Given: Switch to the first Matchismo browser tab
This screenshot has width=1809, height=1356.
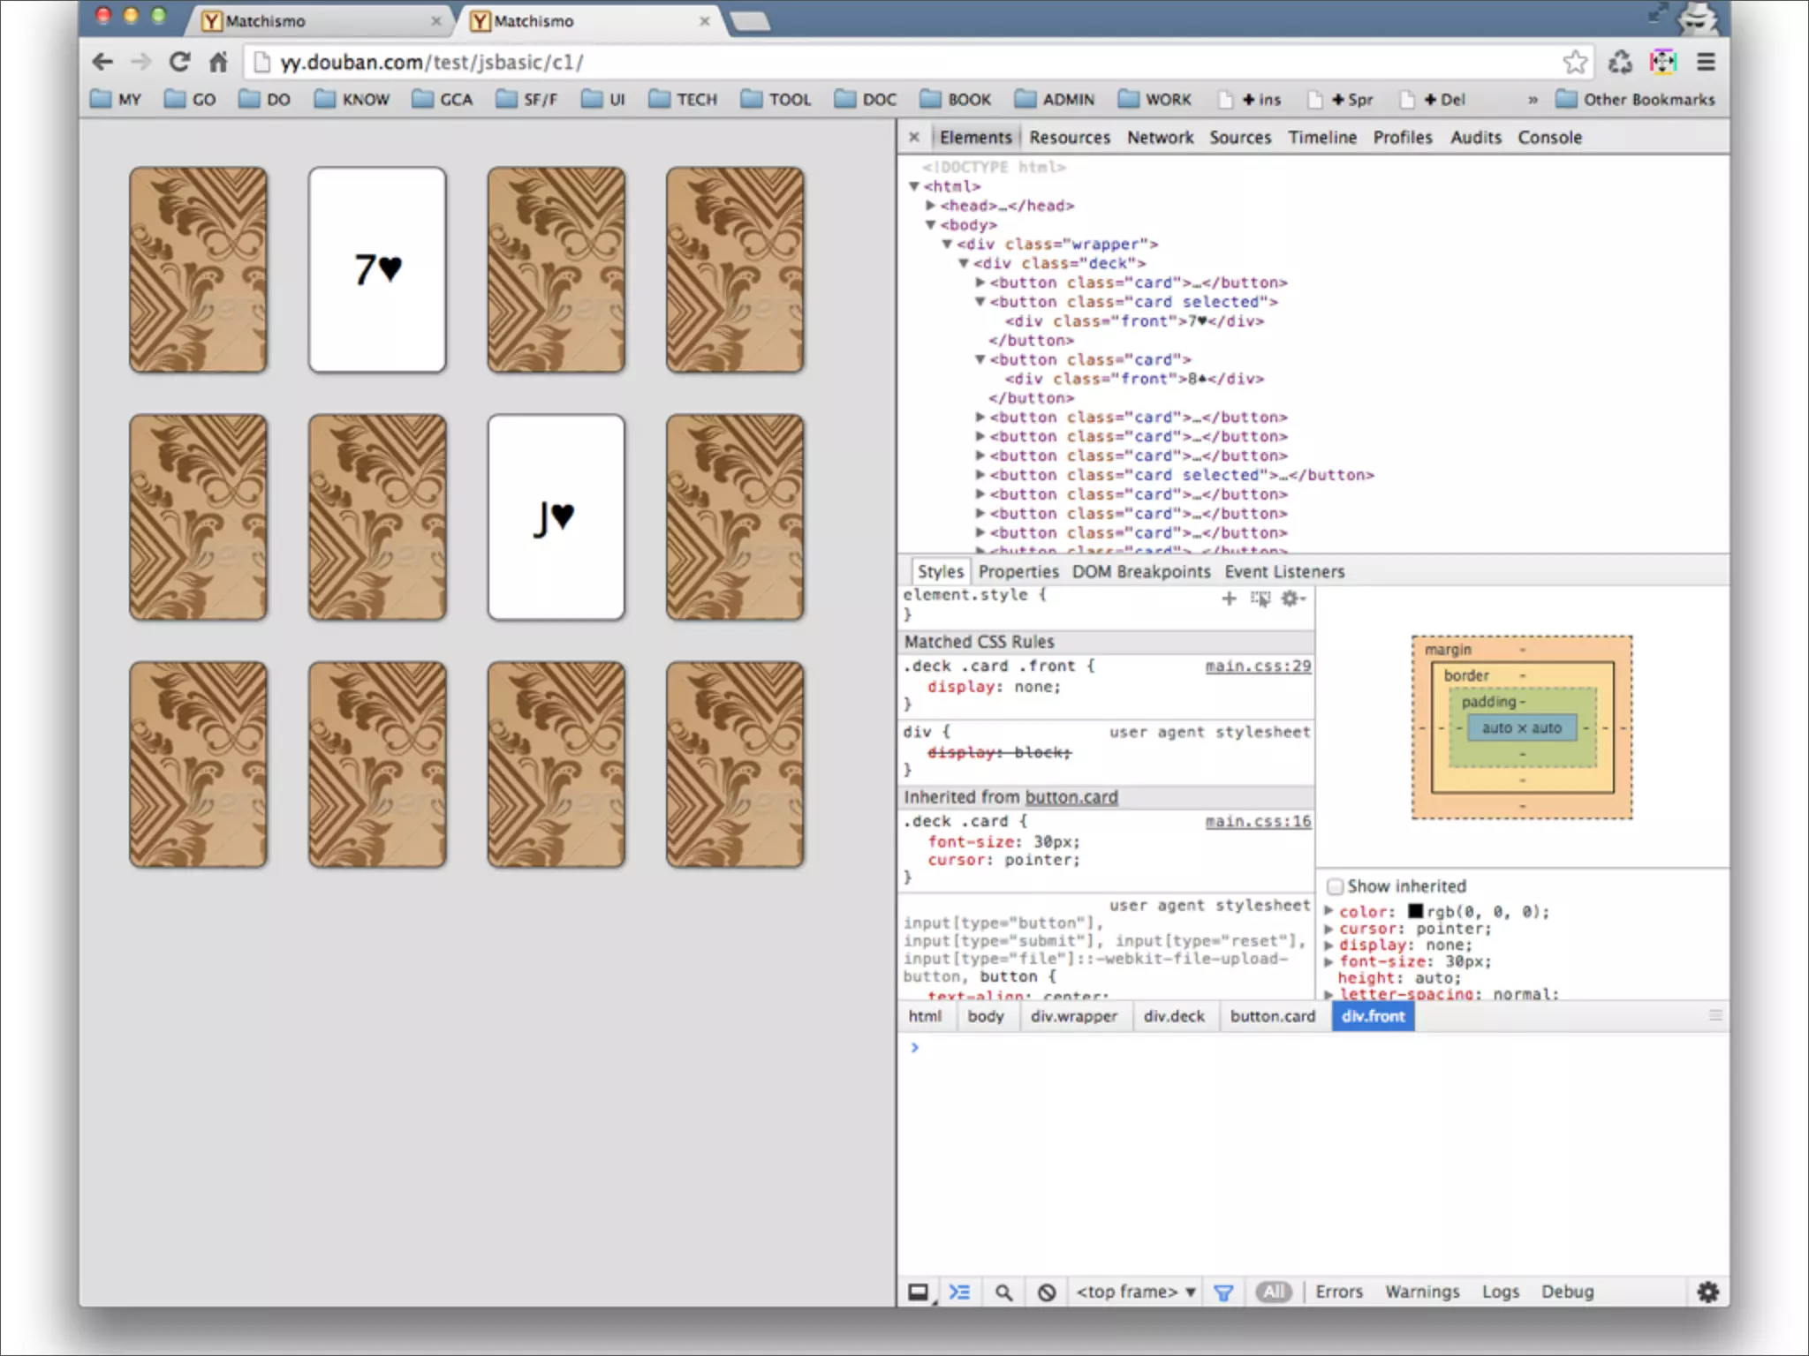Looking at the screenshot, I should click(x=321, y=21).
